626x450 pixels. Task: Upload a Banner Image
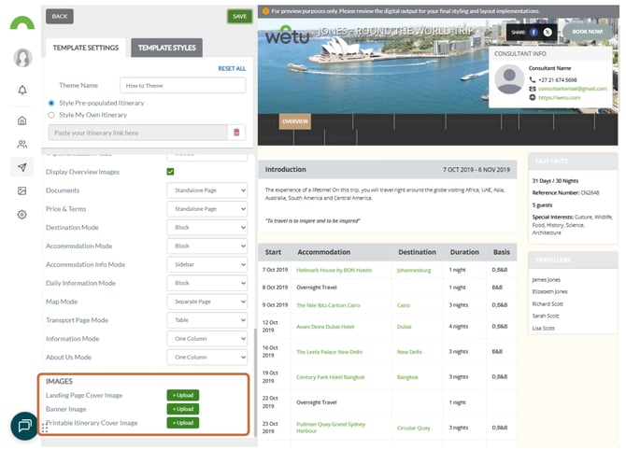tap(183, 409)
